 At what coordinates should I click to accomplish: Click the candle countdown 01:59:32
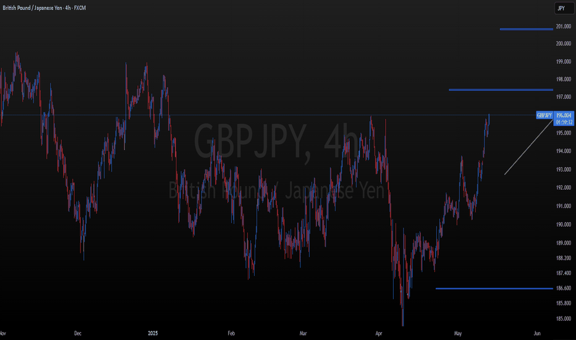[564, 122]
